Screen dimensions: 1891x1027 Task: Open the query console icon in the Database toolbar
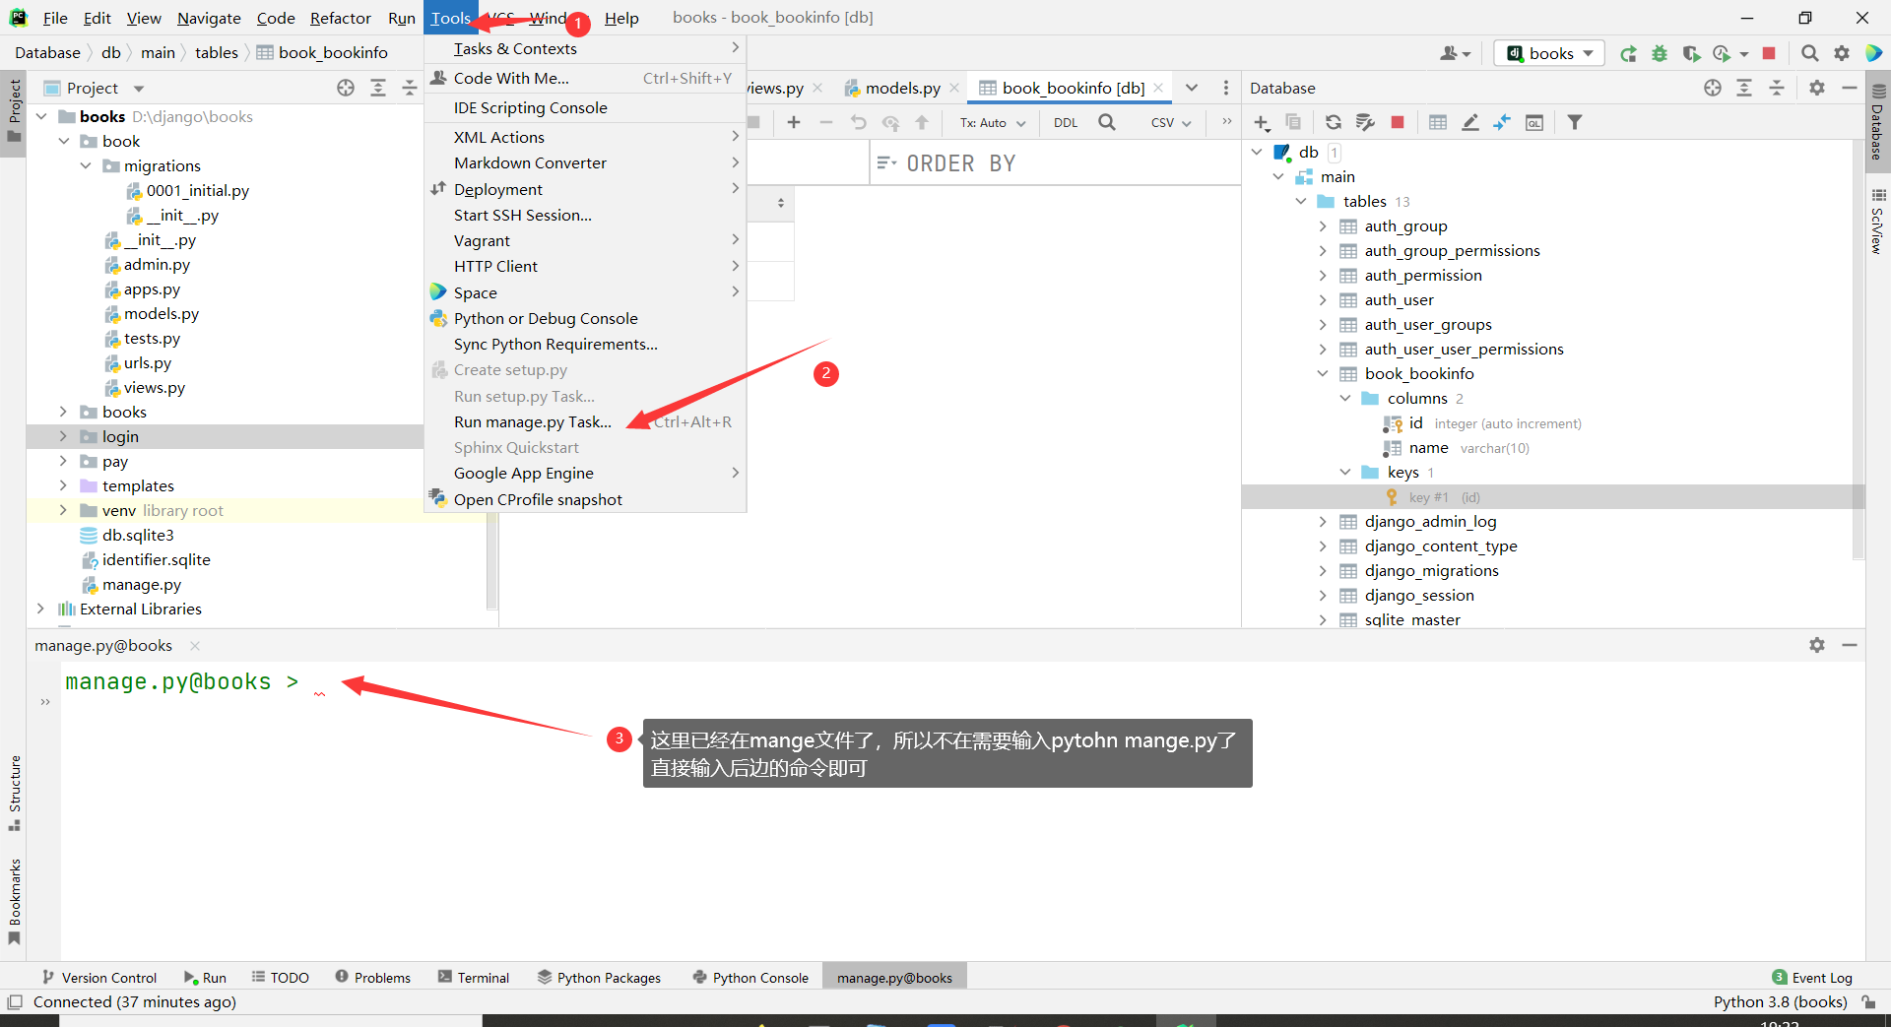[x=1534, y=122]
